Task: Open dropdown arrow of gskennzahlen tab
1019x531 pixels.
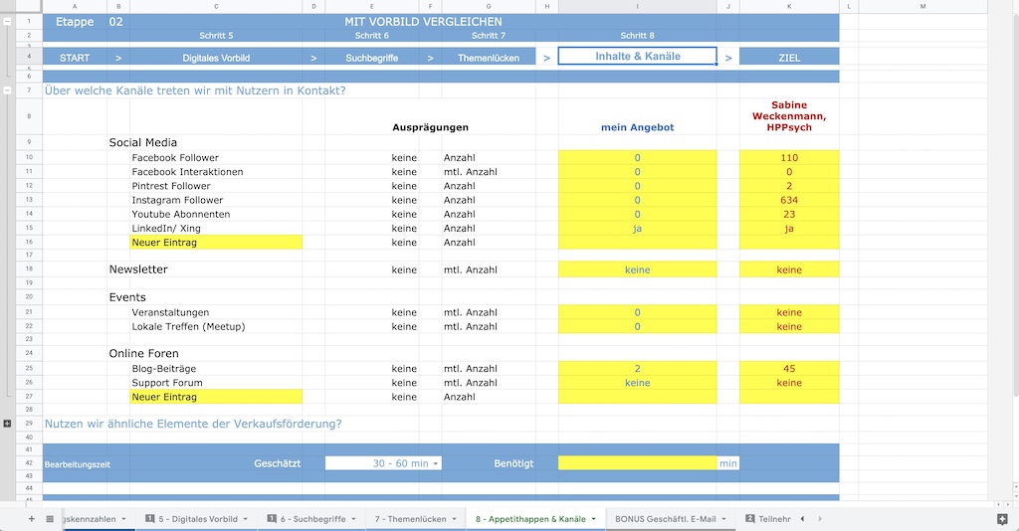Action: (x=123, y=519)
